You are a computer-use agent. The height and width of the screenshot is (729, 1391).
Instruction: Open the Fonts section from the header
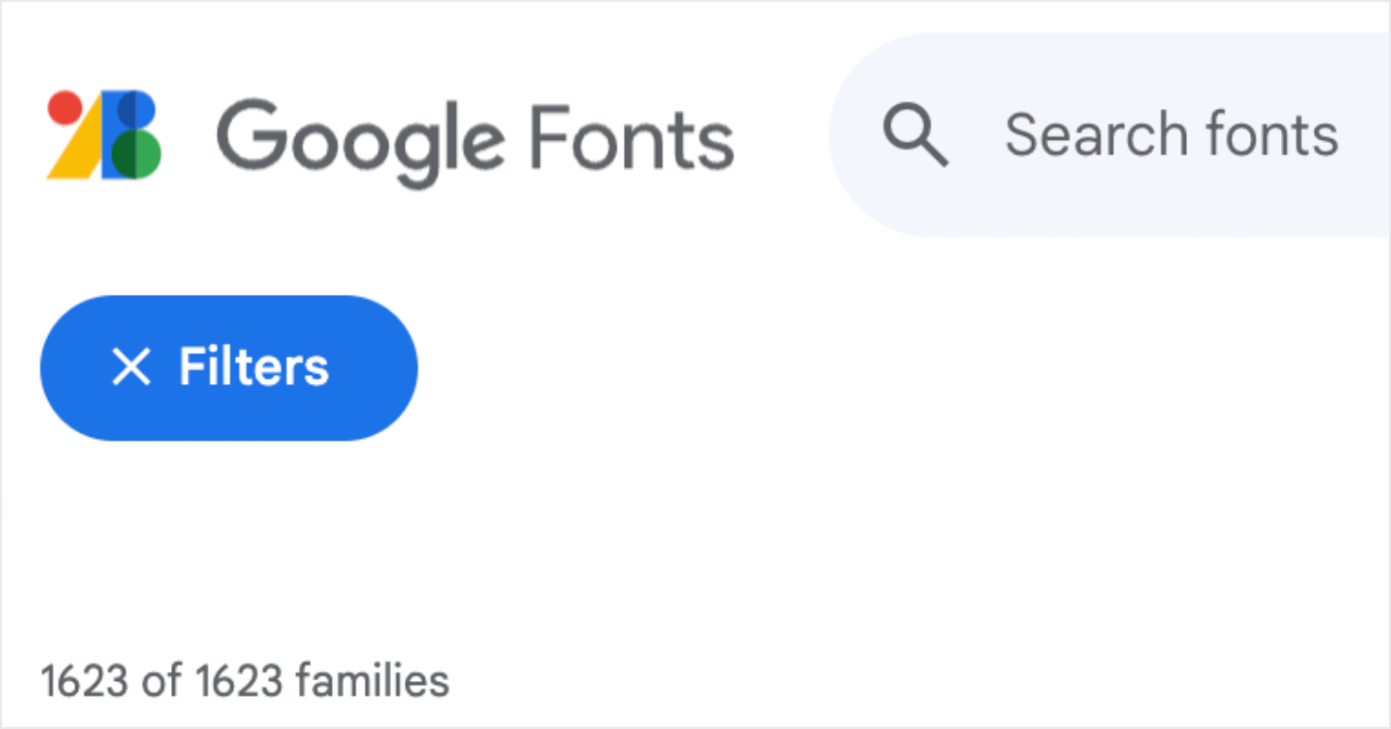point(628,138)
